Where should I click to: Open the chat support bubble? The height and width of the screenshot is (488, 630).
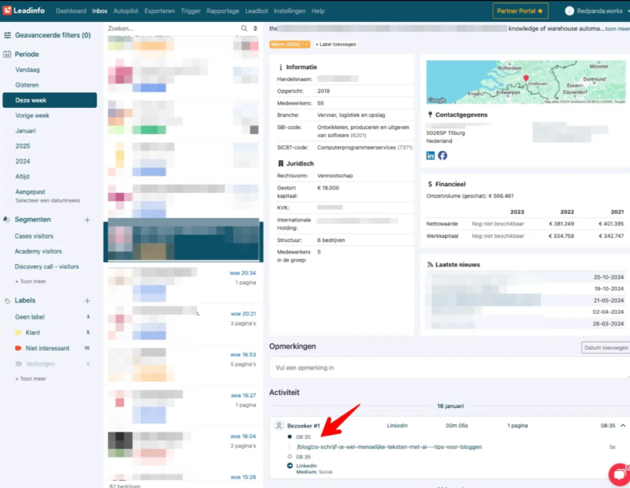click(x=619, y=474)
